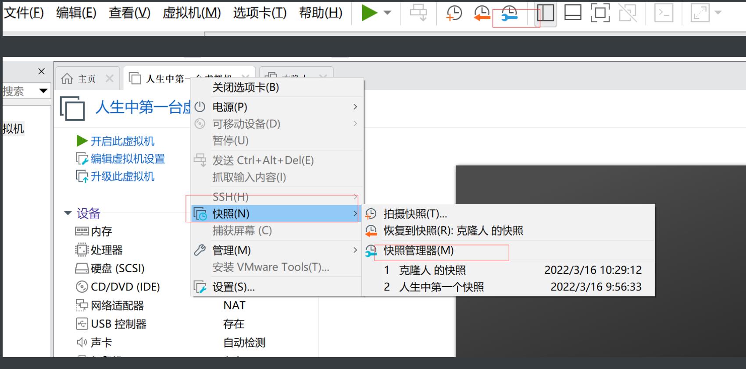Open the 虚拟机(M) menu

click(192, 13)
